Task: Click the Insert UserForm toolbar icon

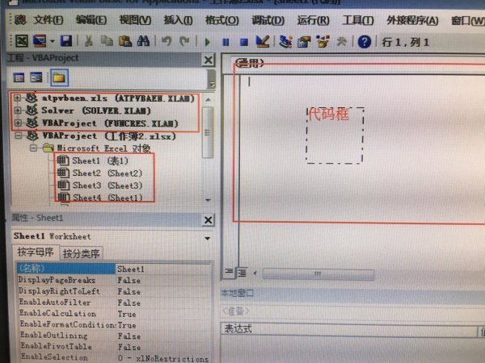Action: [x=40, y=41]
